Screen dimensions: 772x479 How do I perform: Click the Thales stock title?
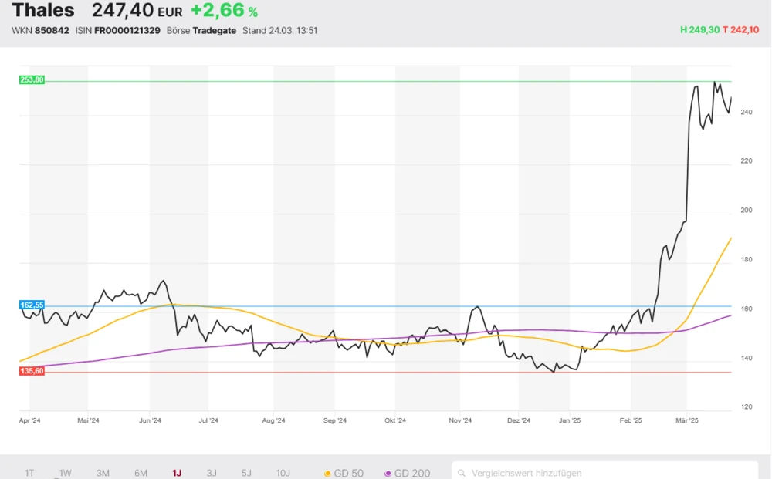coord(43,11)
